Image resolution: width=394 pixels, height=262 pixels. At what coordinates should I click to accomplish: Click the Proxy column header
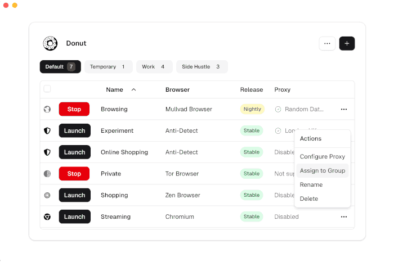[x=283, y=89]
